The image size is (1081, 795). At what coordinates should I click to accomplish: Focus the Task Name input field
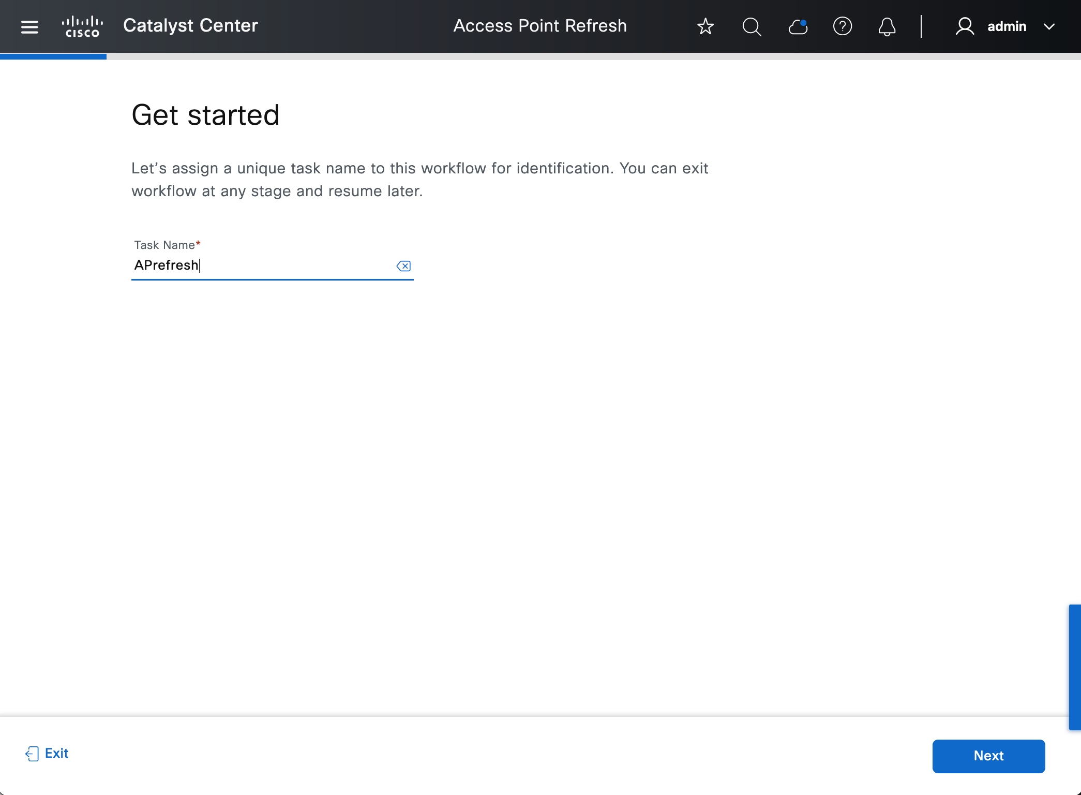tap(259, 266)
